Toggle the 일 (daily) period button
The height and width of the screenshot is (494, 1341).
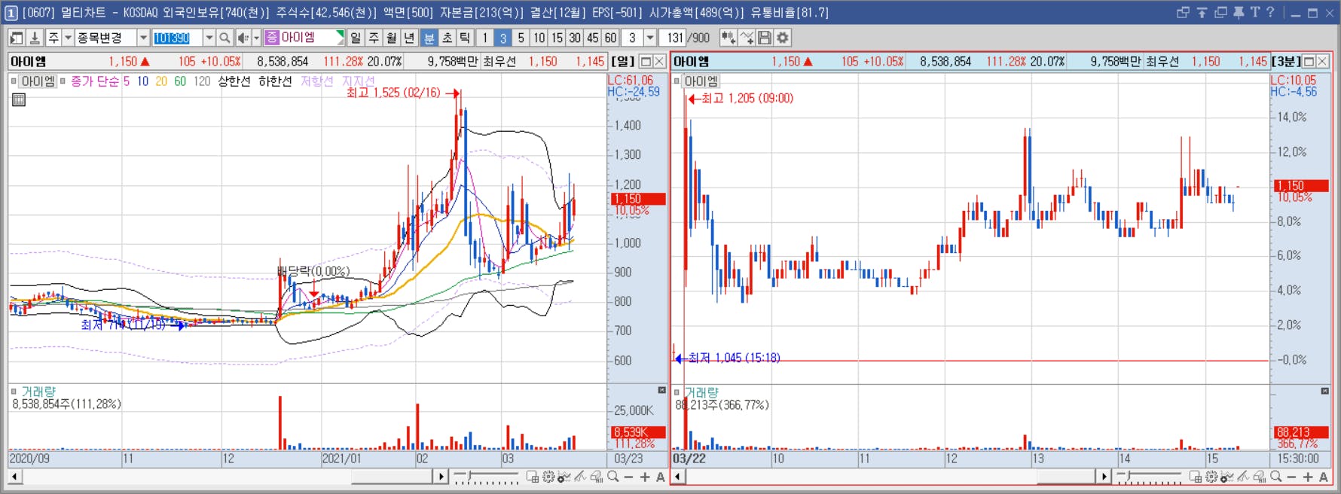point(356,38)
